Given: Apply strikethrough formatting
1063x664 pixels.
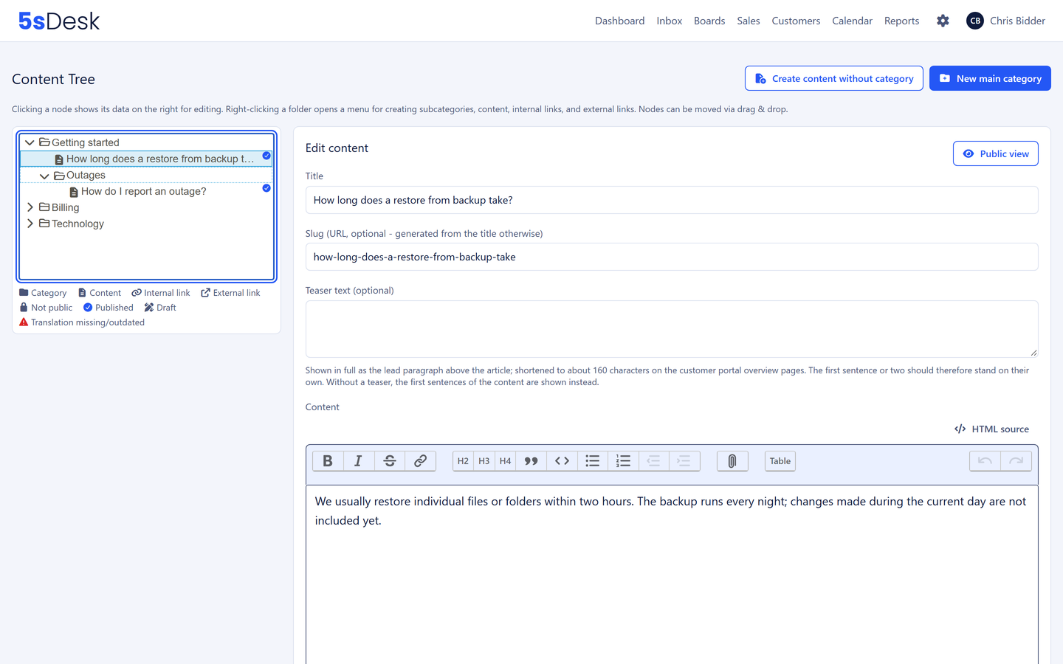Looking at the screenshot, I should tap(390, 461).
